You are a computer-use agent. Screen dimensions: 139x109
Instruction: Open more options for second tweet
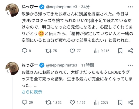pyautogui.click(x=130, y=65)
